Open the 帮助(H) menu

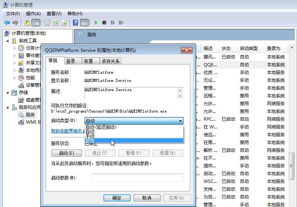[x=75, y=14]
